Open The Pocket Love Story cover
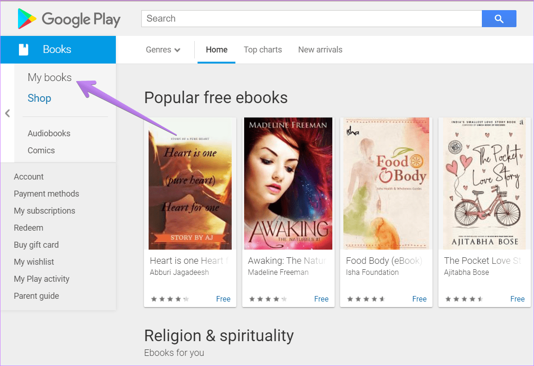 pyautogui.click(x=484, y=184)
